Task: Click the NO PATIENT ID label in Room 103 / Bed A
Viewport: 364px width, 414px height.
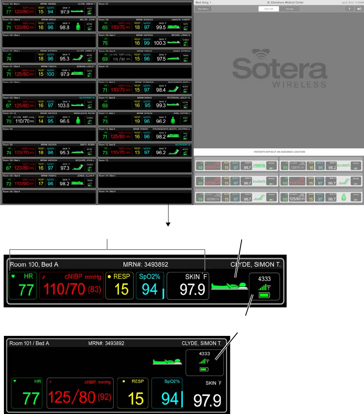Action: click(x=87, y=98)
